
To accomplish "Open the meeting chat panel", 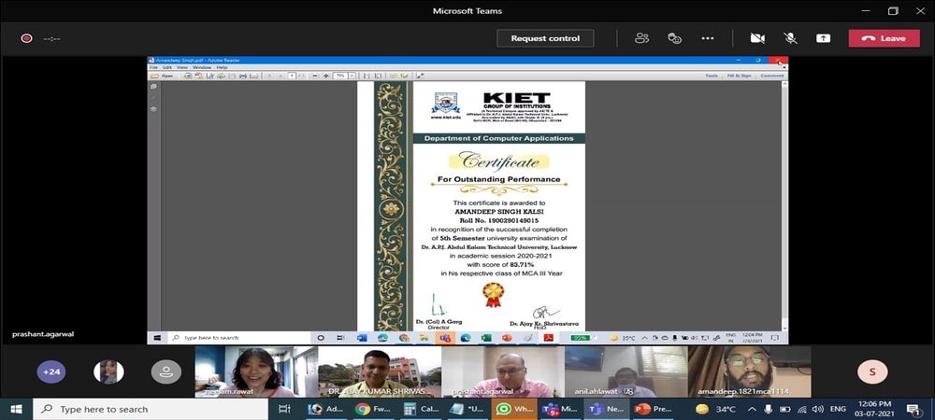I will coord(674,38).
